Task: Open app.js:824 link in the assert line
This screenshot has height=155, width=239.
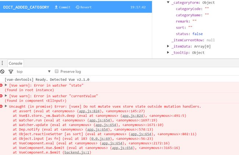Action: point(89,111)
